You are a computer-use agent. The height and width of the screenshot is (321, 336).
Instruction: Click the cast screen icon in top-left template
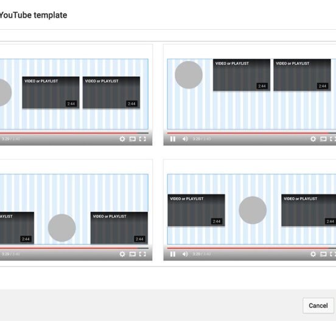(x=133, y=139)
